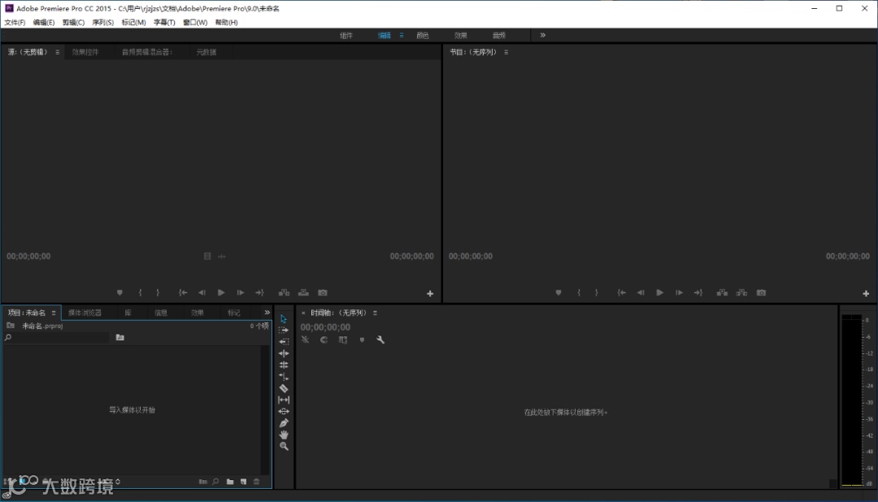The image size is (878, 502).
Task: Go to In point in Program monitor
Action: pyautogui.click(x=621, y=292)
